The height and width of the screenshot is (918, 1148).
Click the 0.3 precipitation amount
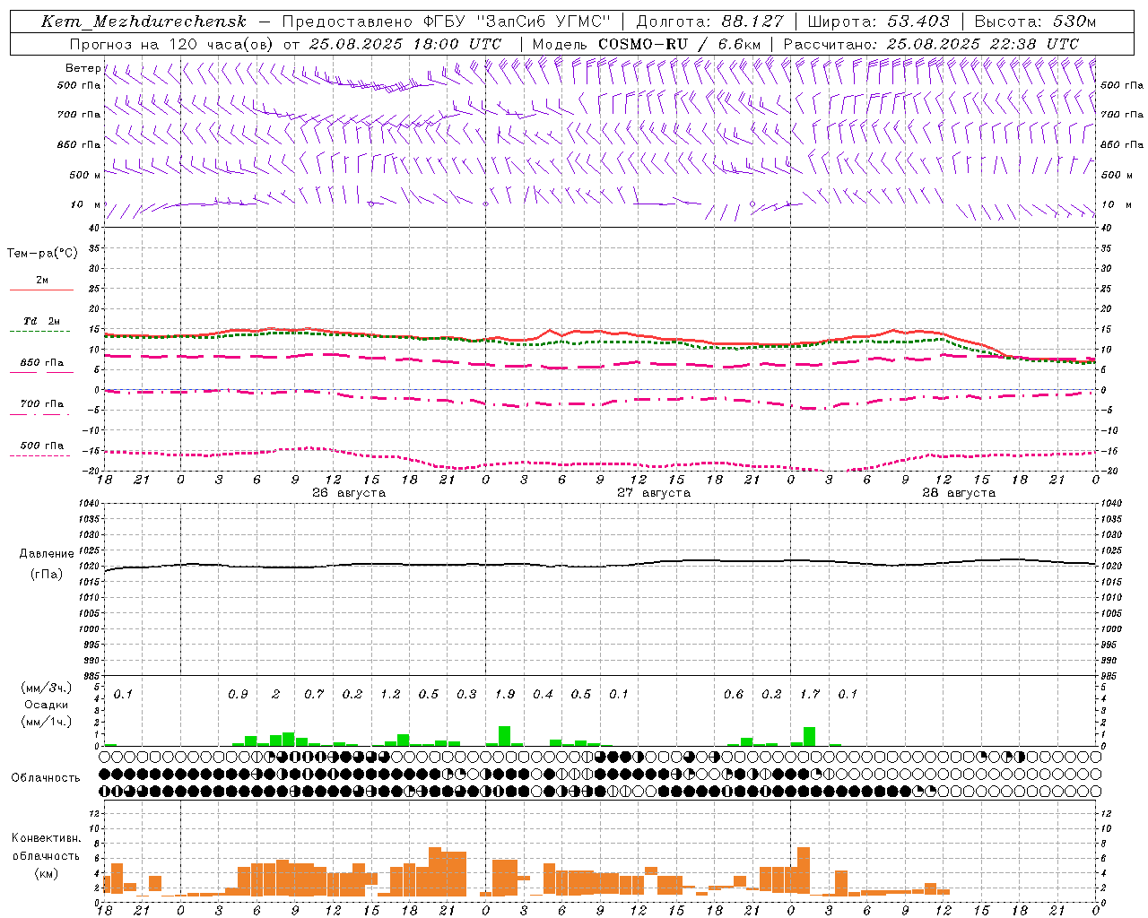pos(466,695)
